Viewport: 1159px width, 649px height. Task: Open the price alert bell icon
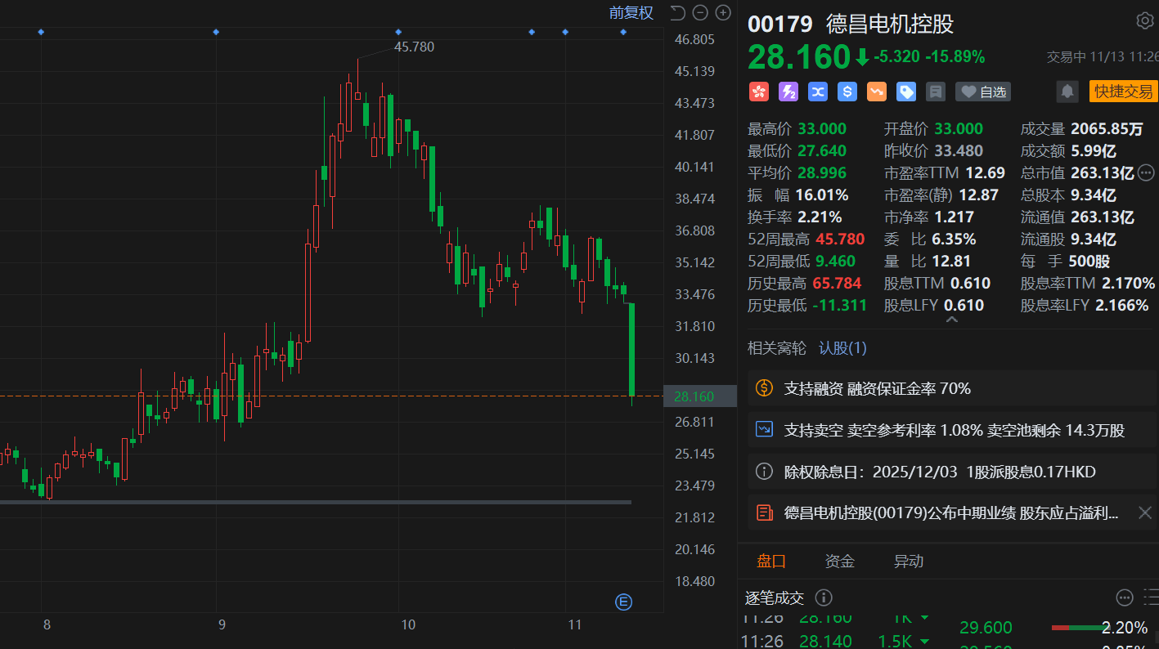[x=1067, y=92]
